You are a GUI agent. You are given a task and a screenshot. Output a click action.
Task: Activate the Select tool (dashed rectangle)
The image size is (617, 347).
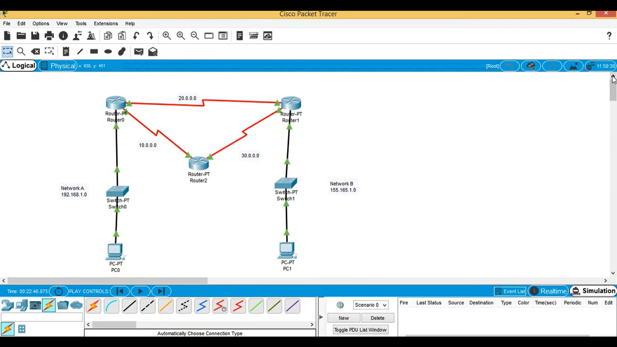pos(7,51)
